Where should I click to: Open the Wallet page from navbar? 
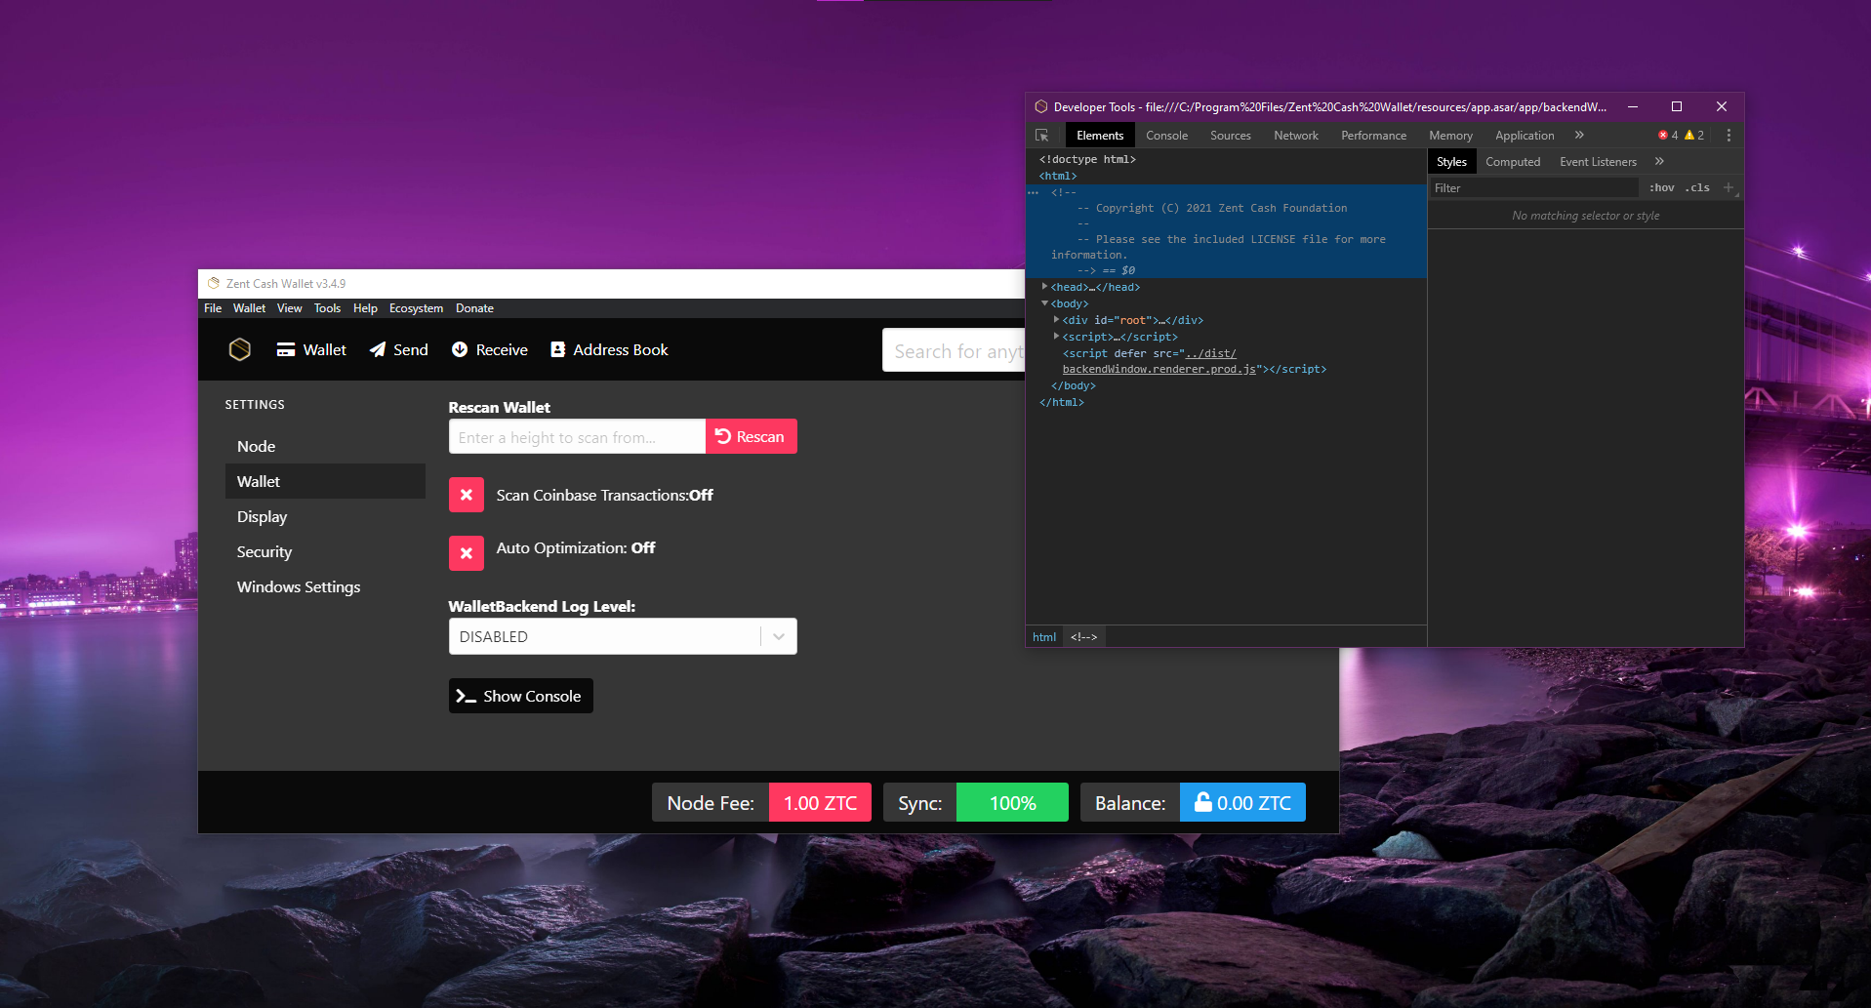pyautogui.click(x=311, y=349)
